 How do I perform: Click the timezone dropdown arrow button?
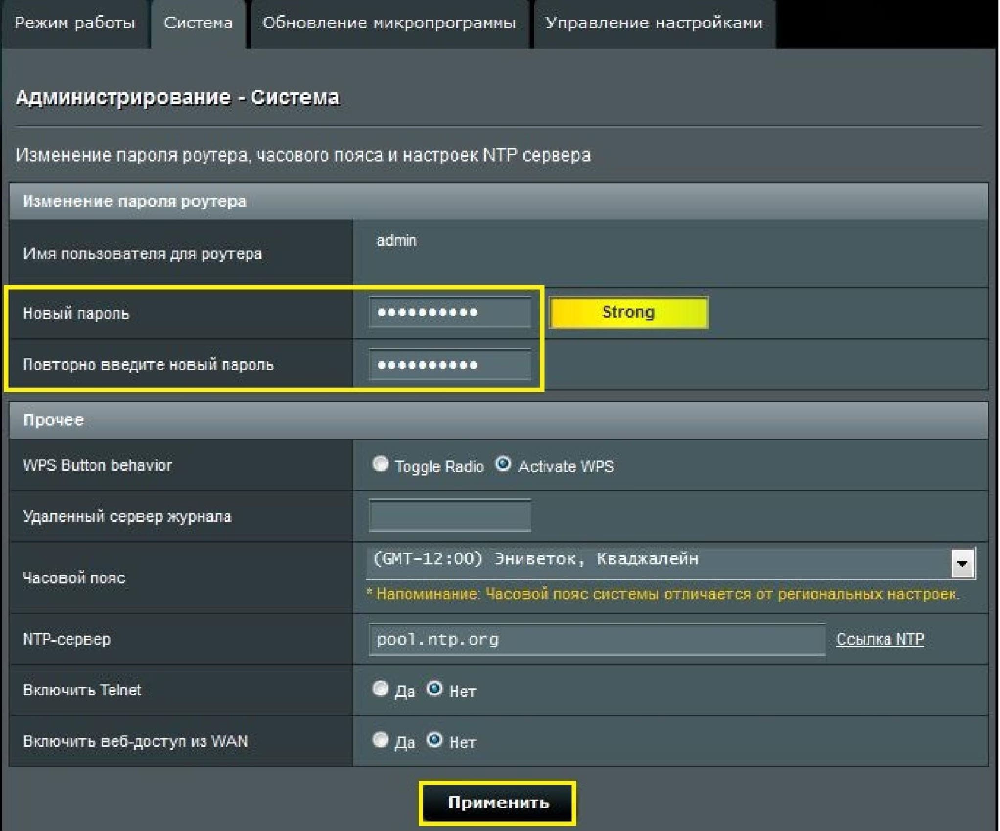click(962, 563)
